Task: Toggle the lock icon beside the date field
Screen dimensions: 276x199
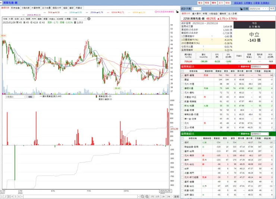Action: pos(241,9)
